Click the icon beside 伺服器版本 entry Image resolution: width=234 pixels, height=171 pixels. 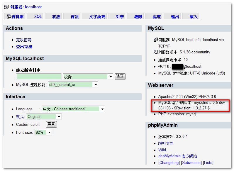point(156,52)
